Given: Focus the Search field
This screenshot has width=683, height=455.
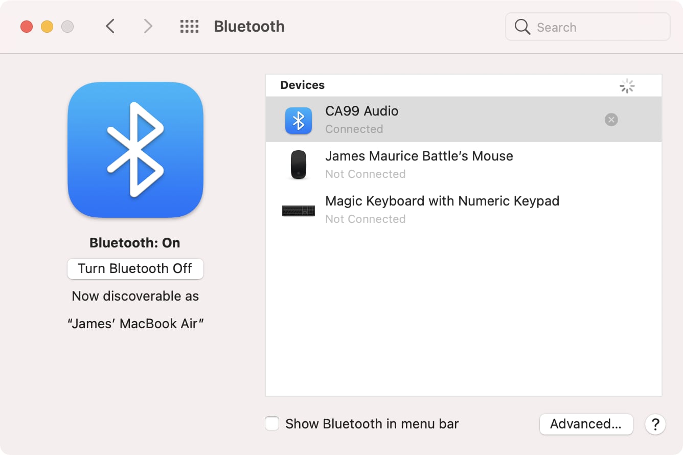Looking at the screenshot, I should [587, 27].
